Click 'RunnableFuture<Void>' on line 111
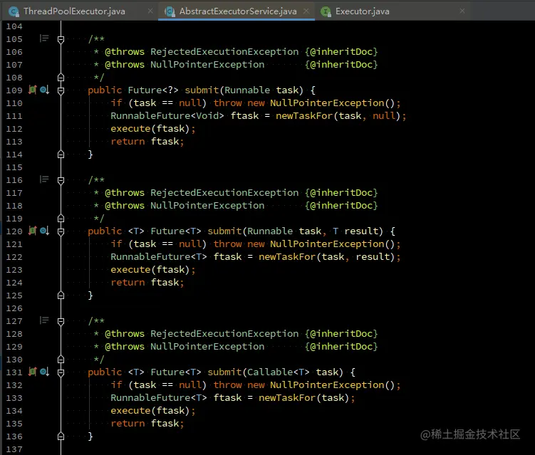535x455 pixels. [x=167, y=115]
